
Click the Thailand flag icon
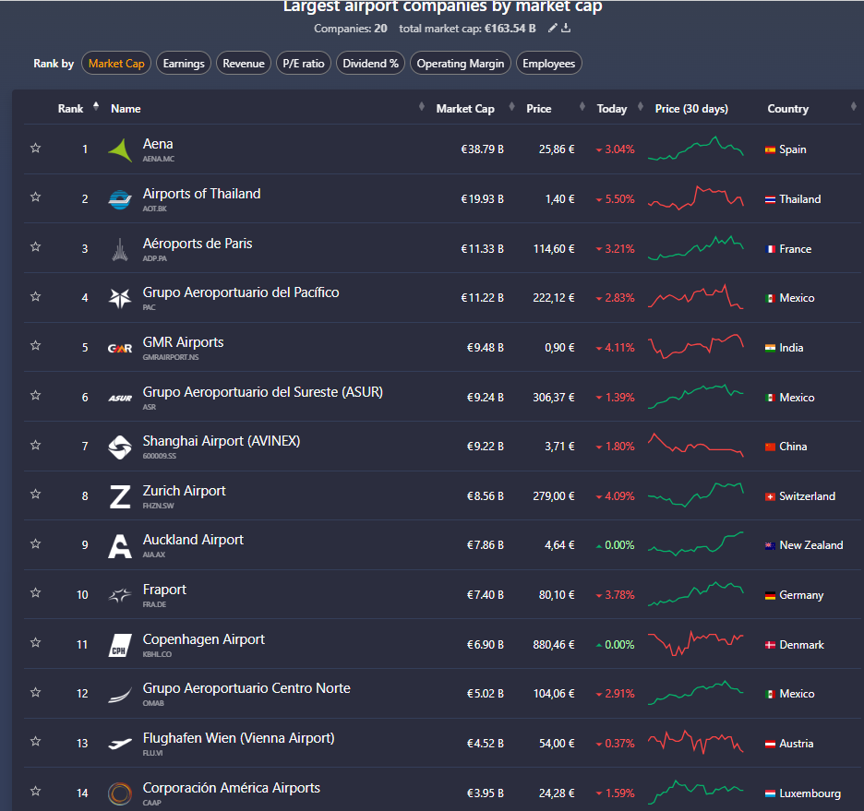point(771,199)
